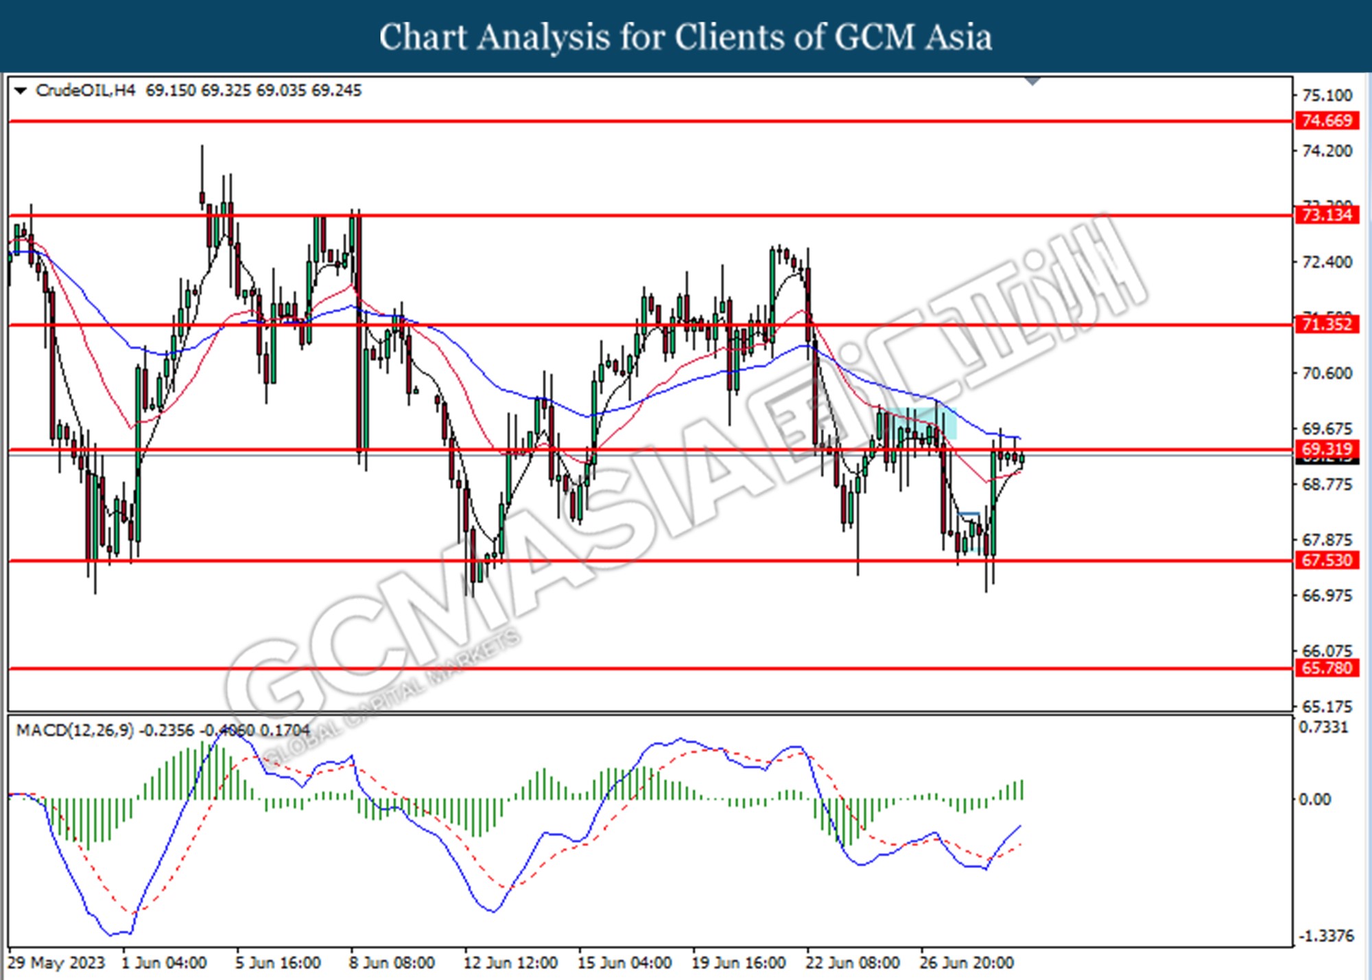Image resolution: width=1372 pixels, height=980 pixels.
Task: Click the 0.00 MACD scale value
Action: coord(1314,799)
